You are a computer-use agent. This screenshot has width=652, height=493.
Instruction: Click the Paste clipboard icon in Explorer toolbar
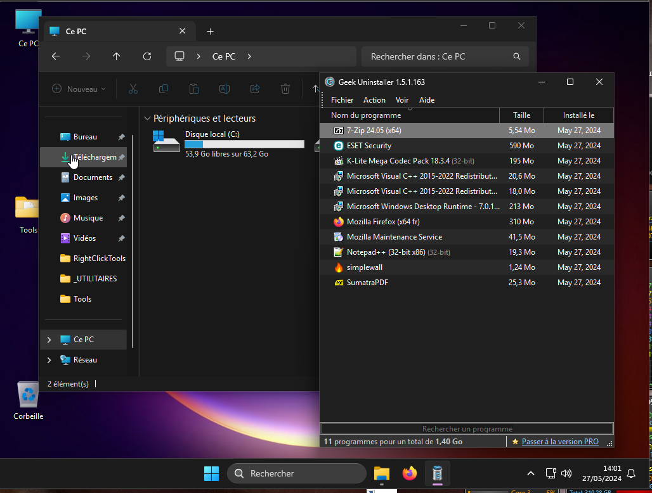point(194,89)
